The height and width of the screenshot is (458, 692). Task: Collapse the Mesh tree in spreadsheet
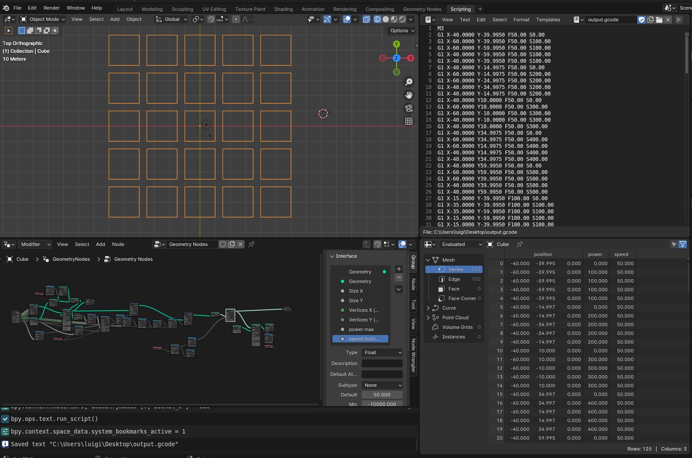[428, 260]
